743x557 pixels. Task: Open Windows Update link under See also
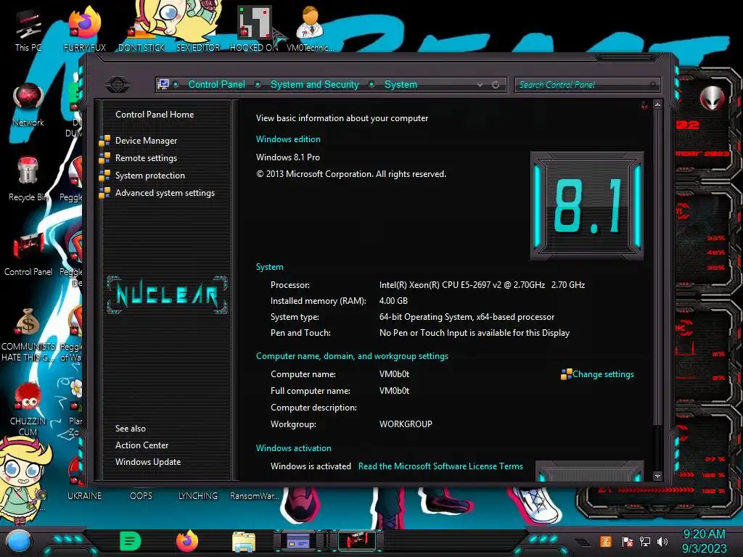click(148, 462)
